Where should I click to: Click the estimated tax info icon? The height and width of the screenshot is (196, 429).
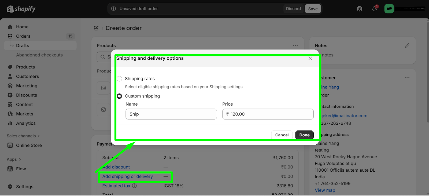coord(134,186)
